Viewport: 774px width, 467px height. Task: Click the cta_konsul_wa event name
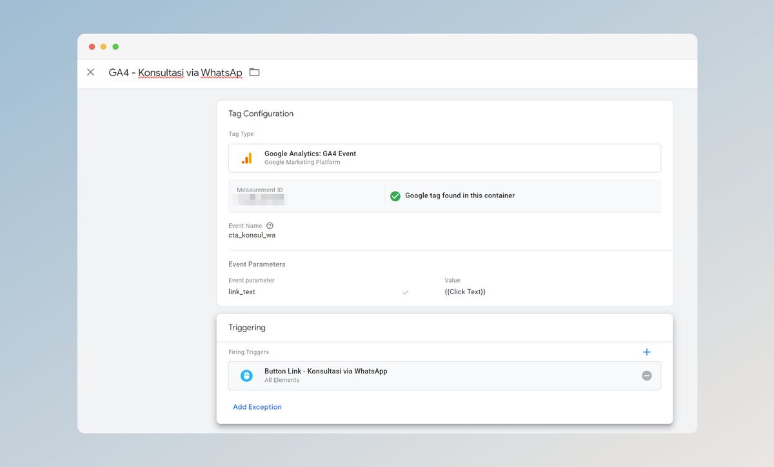click(252, 235)
